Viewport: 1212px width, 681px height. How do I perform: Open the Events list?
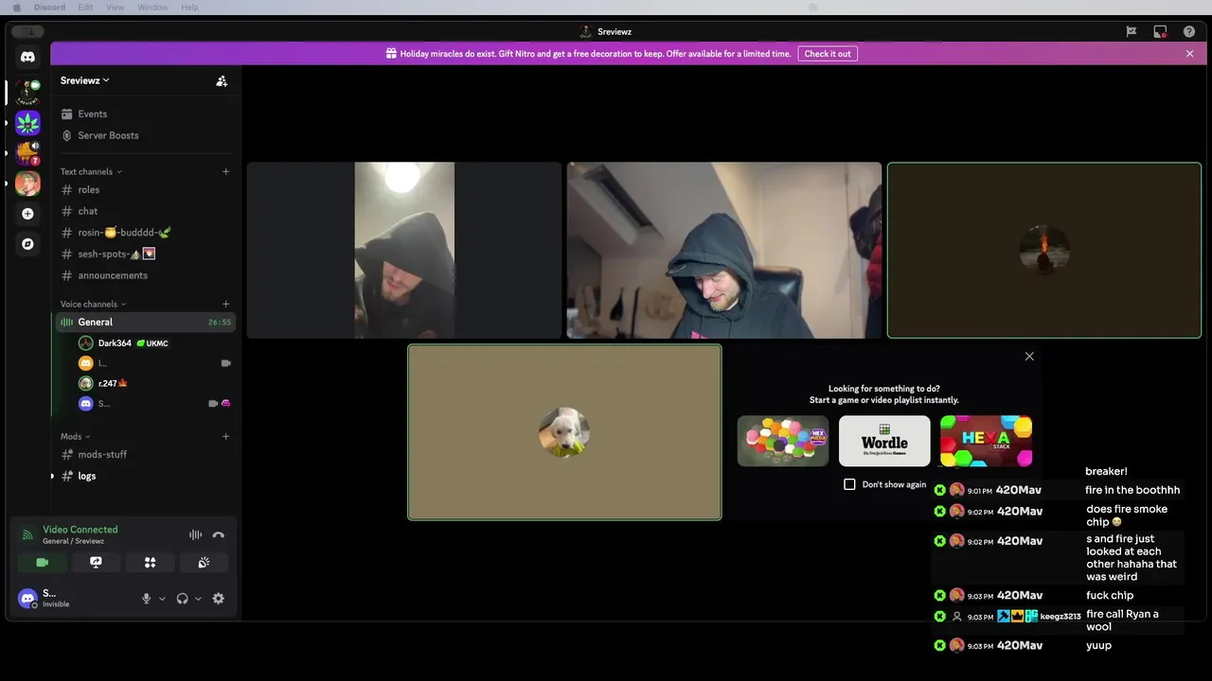tap(145, 113)
